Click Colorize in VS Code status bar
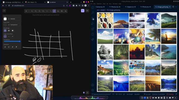 click(x=170, y=94)
